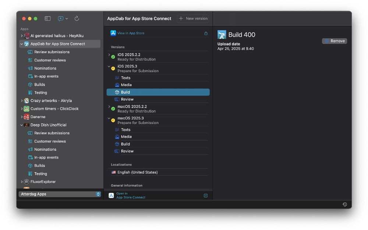
Task: Click the HeyAIku app icon in the sidebar
Action: click(x=26, y=36)
